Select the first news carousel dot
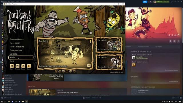Image resolution: width=183 pixels, height=103 pixels. pyautogui.click(x=56, y=71)
